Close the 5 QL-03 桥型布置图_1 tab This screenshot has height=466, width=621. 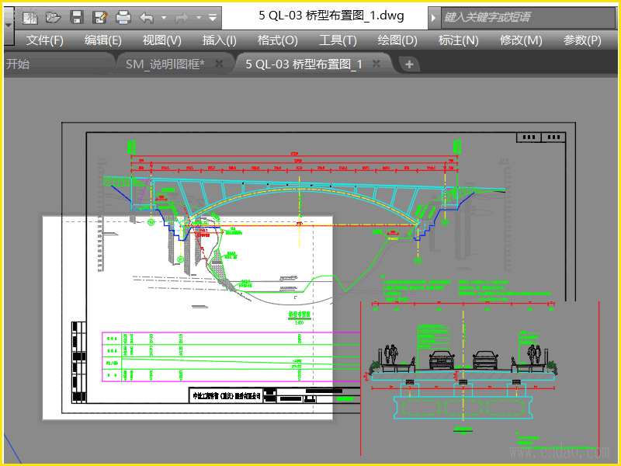(376, 64)
